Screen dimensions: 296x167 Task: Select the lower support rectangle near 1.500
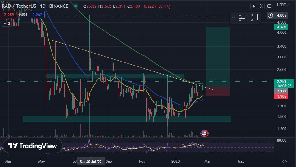(x=127, y=119)
